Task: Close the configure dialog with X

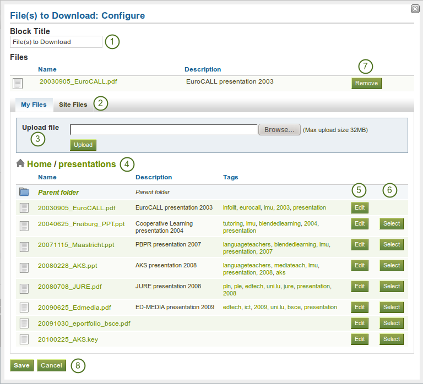Action: pos(414,8)
